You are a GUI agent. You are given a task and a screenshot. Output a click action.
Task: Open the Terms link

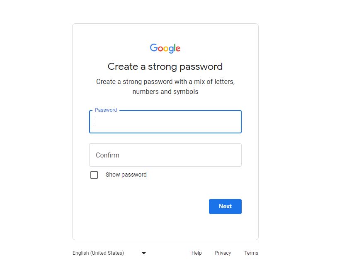[251, 253]
